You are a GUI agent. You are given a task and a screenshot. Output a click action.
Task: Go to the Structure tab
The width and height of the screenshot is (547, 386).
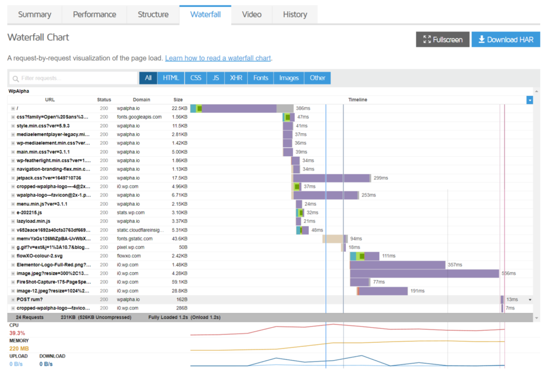(153, 14)
